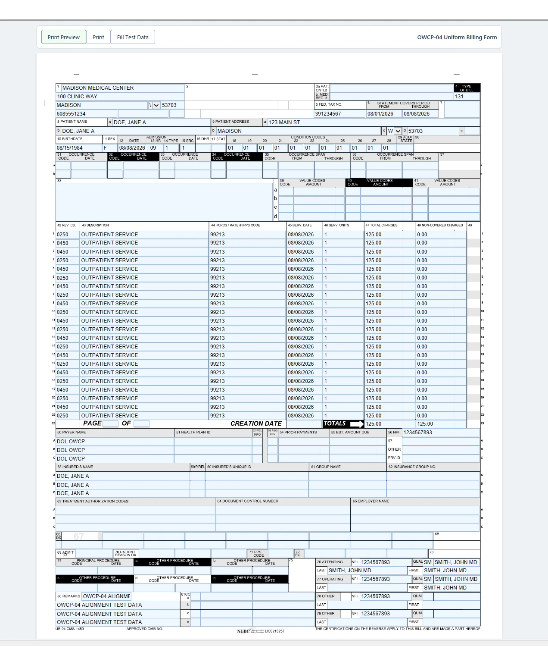Select employer name row A field
Image resolution: width=548 pixels, height=646 pixels.
click(x=415, y=510)
